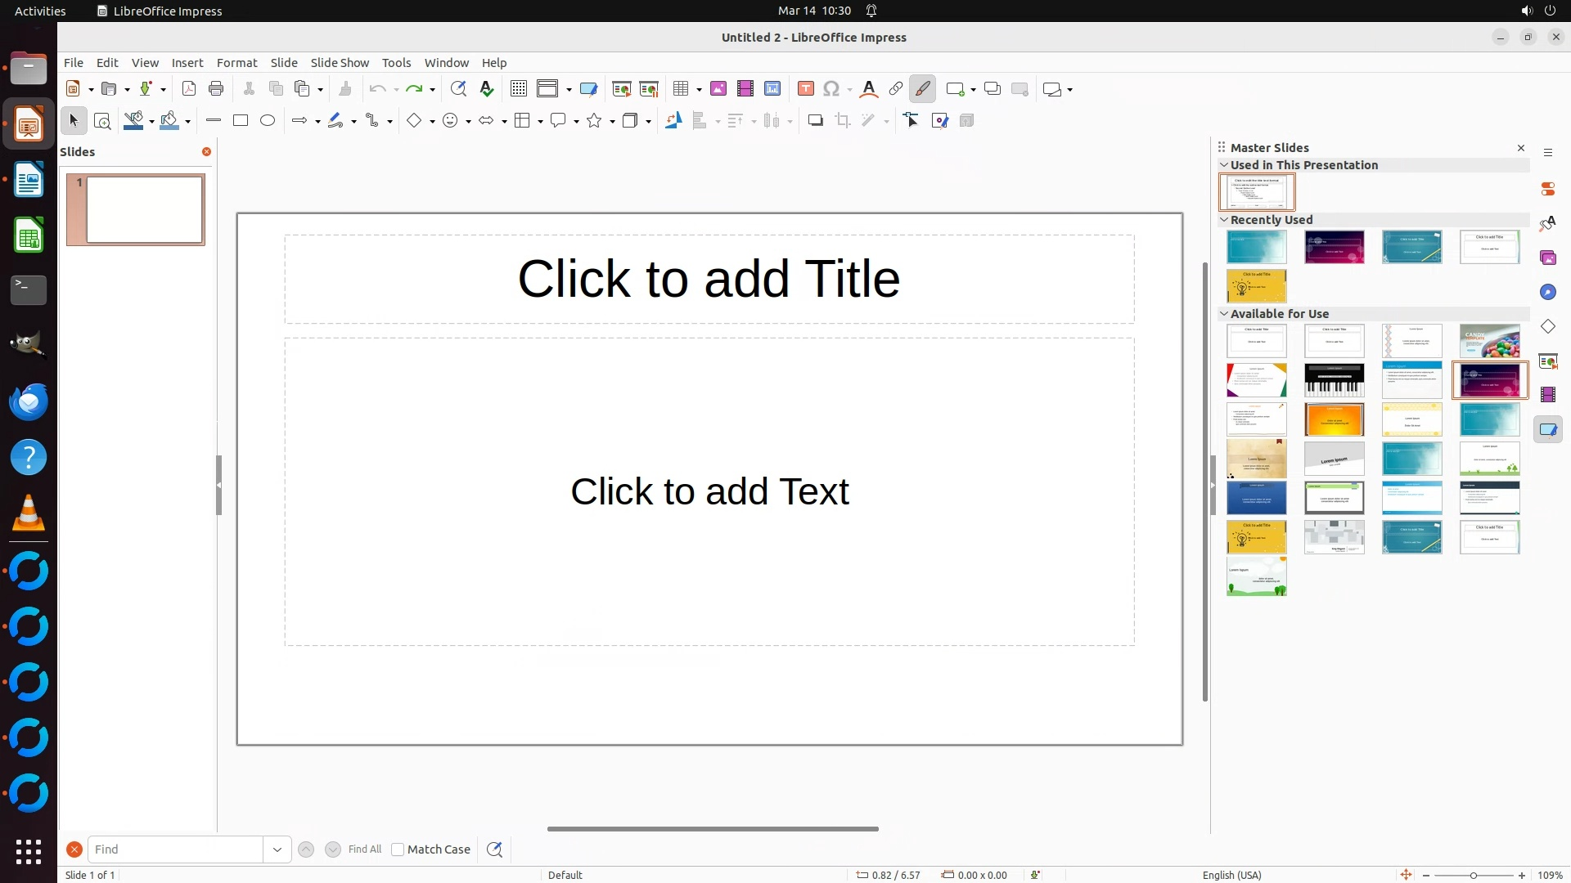Enable the Match Case checkbox

click(x=398, y=849)
